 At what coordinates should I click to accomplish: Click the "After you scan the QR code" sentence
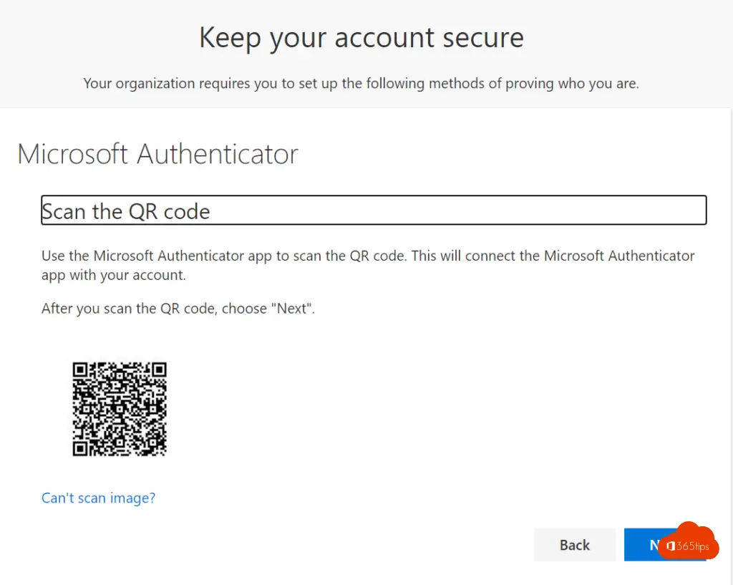point(178,309)
